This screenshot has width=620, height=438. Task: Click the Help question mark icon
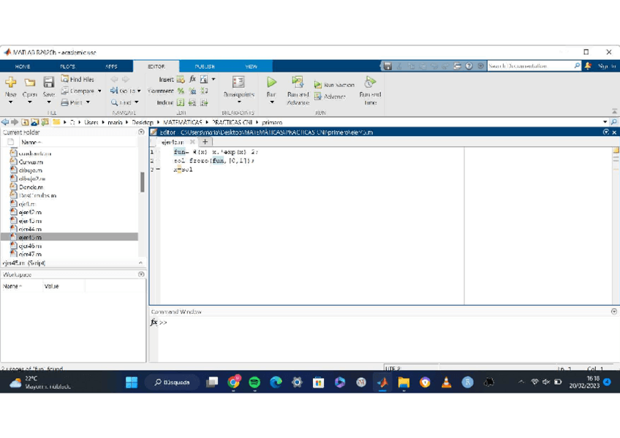[x=469, y=66]
